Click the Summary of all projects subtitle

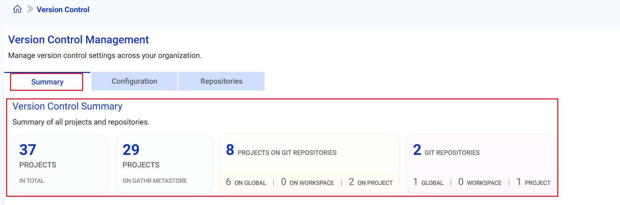click(81, 122)
